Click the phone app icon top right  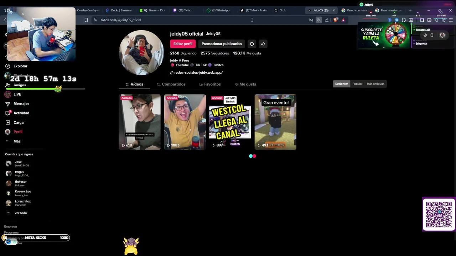(x=432, y=35)
